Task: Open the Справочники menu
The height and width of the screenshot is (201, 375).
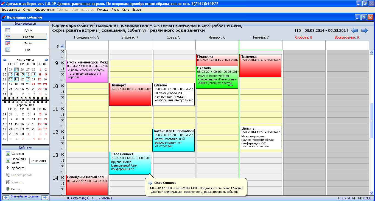Action: (44, 10)
